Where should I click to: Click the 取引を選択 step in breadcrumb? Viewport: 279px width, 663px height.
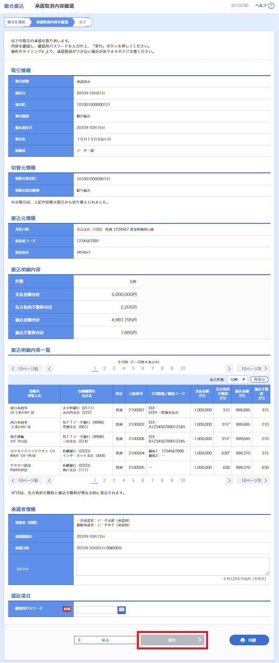16,22
